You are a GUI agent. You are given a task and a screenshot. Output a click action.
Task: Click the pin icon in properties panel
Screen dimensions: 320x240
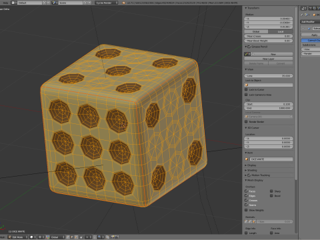coord(302,15)
